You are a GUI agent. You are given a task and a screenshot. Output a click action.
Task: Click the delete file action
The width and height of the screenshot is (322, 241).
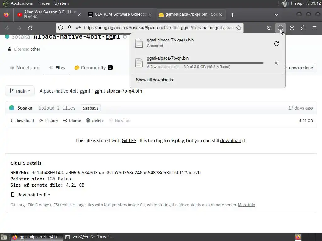[95, 121]
